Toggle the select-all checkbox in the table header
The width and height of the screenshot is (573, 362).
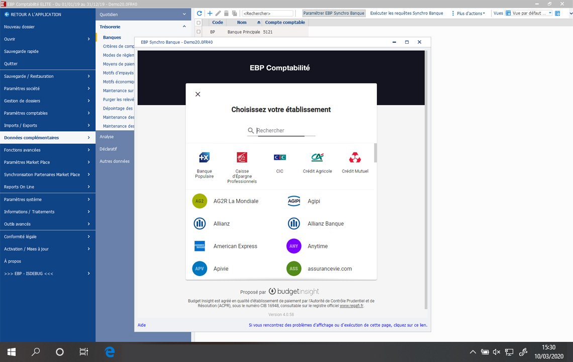[x=199, y=23]
